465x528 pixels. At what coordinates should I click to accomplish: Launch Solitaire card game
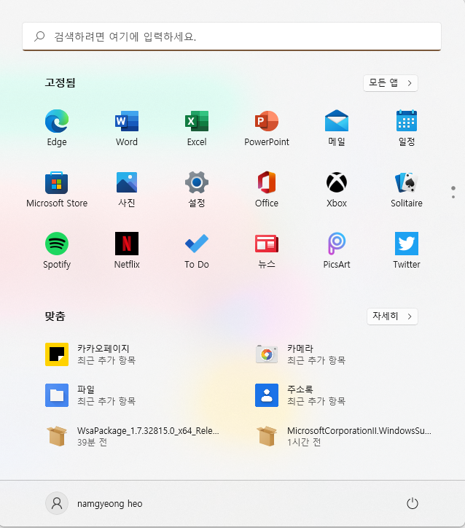[x=407, y=189]
